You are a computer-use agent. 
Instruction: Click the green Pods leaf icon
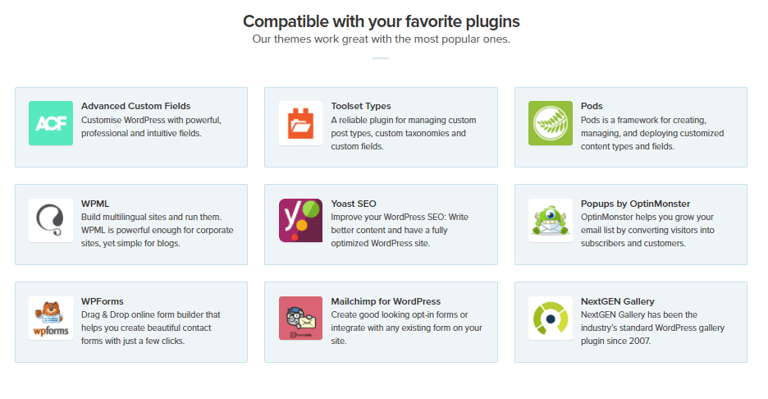(x=551, y=123)
